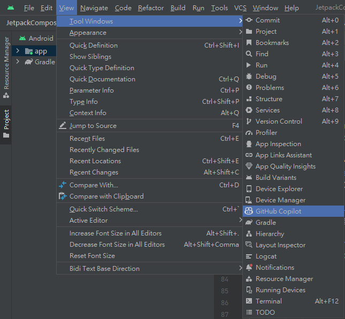The width and height of the screenshot is (345, 319).
Task: Click the App Quality Insights gem icon
Action: coord(249,166)
